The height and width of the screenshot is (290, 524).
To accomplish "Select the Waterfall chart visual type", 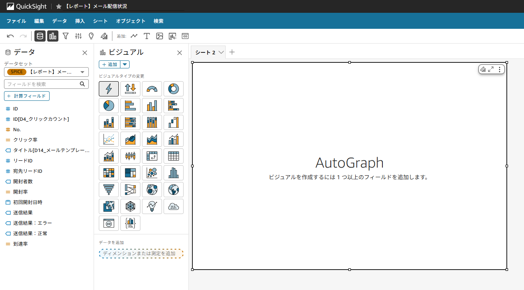I will pyautogui.click(x=174, y=122).
